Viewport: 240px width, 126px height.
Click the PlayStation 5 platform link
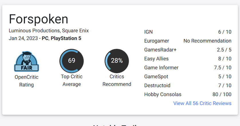click(x=66, y=38)
